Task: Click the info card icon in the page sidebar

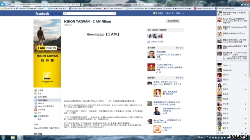Action: click(x=36, y=93)
